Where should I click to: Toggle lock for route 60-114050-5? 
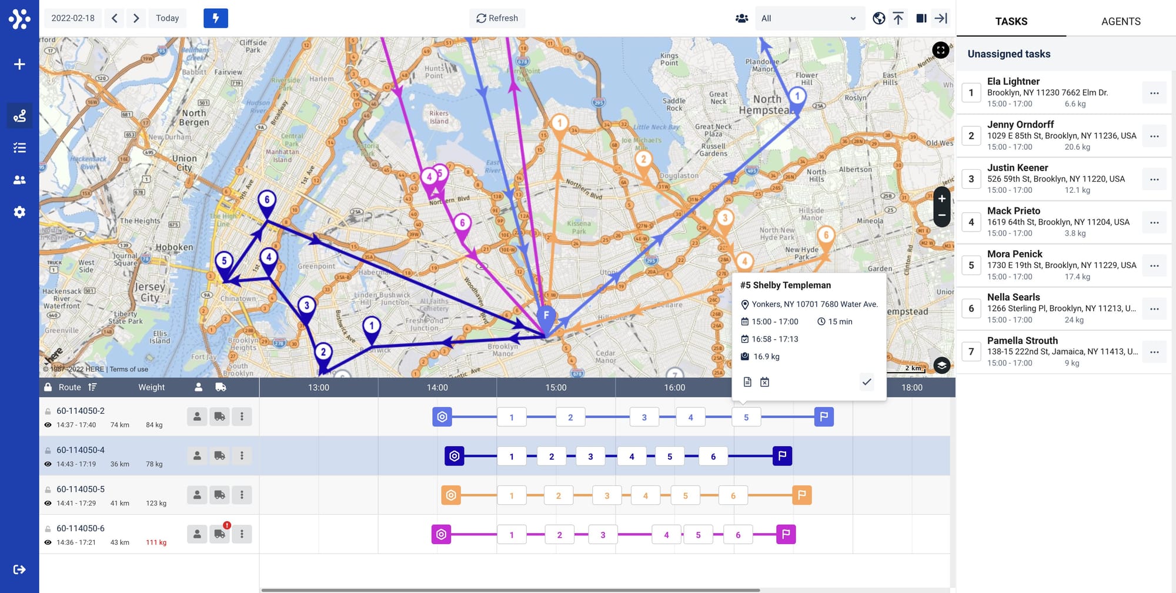click(x=48, y=490)
